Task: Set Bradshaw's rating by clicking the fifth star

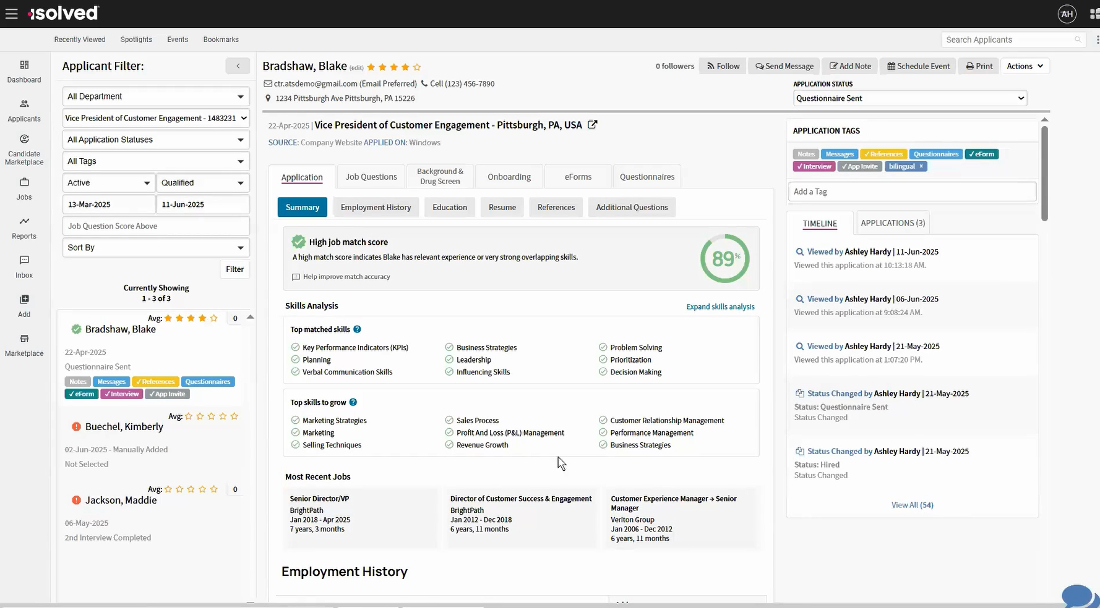Action: (418, 67)
